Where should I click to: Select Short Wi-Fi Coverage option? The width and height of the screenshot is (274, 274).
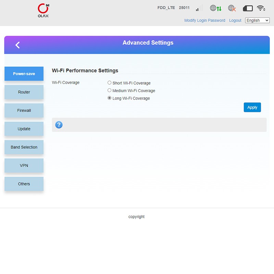tap(110, 83)
